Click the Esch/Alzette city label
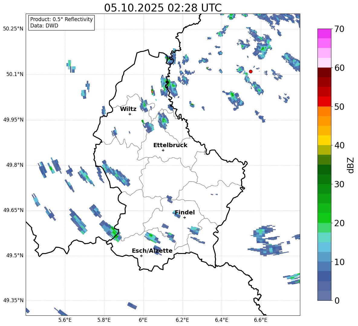Image resolution: width=358 pixels, height=326 pixels. 152,251
